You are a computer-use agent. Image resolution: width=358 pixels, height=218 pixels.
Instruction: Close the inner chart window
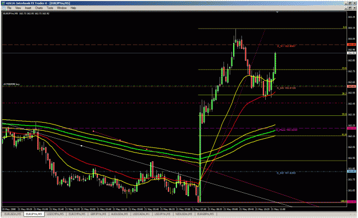coord(355,8)
